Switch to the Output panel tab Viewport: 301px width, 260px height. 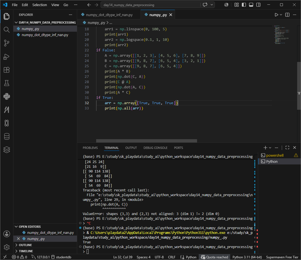(131, 148)
